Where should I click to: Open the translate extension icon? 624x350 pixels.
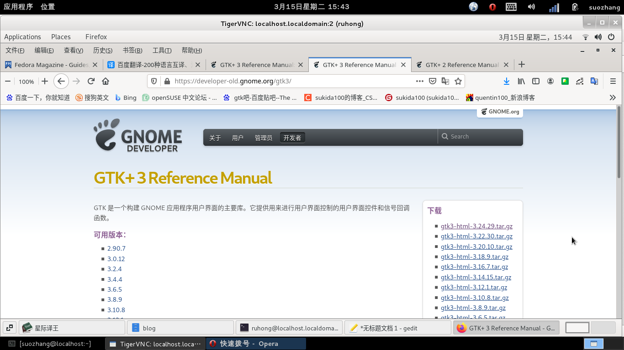(594, 81)
